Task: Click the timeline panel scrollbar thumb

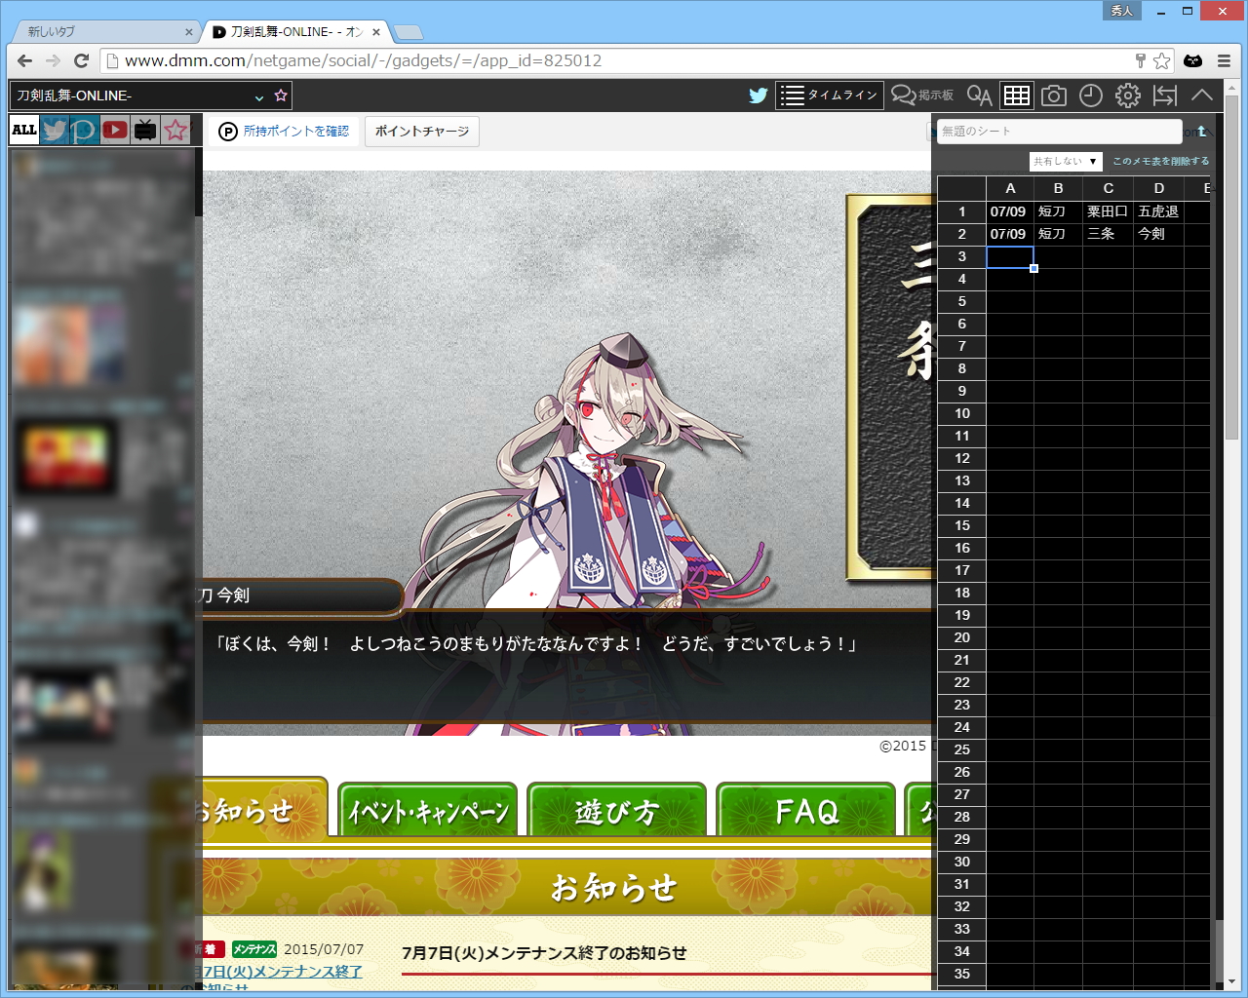Action: (x=198, y=181)
